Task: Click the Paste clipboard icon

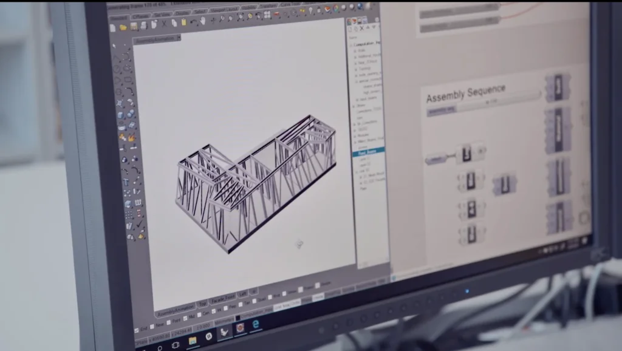Action: pos(183,22)
